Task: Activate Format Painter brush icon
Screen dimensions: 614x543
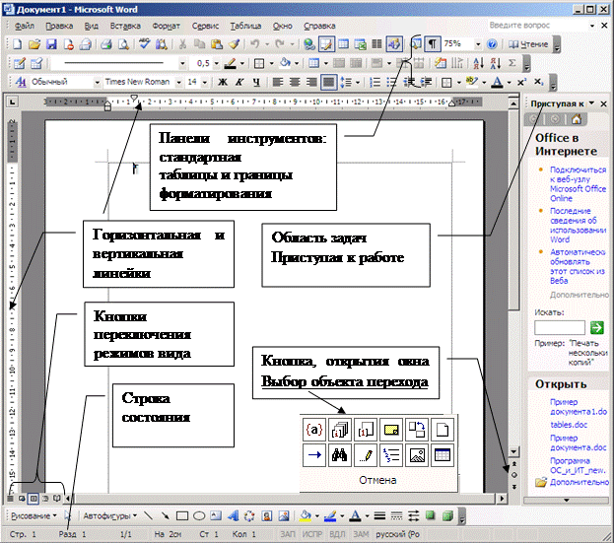Action: point(235,43)
